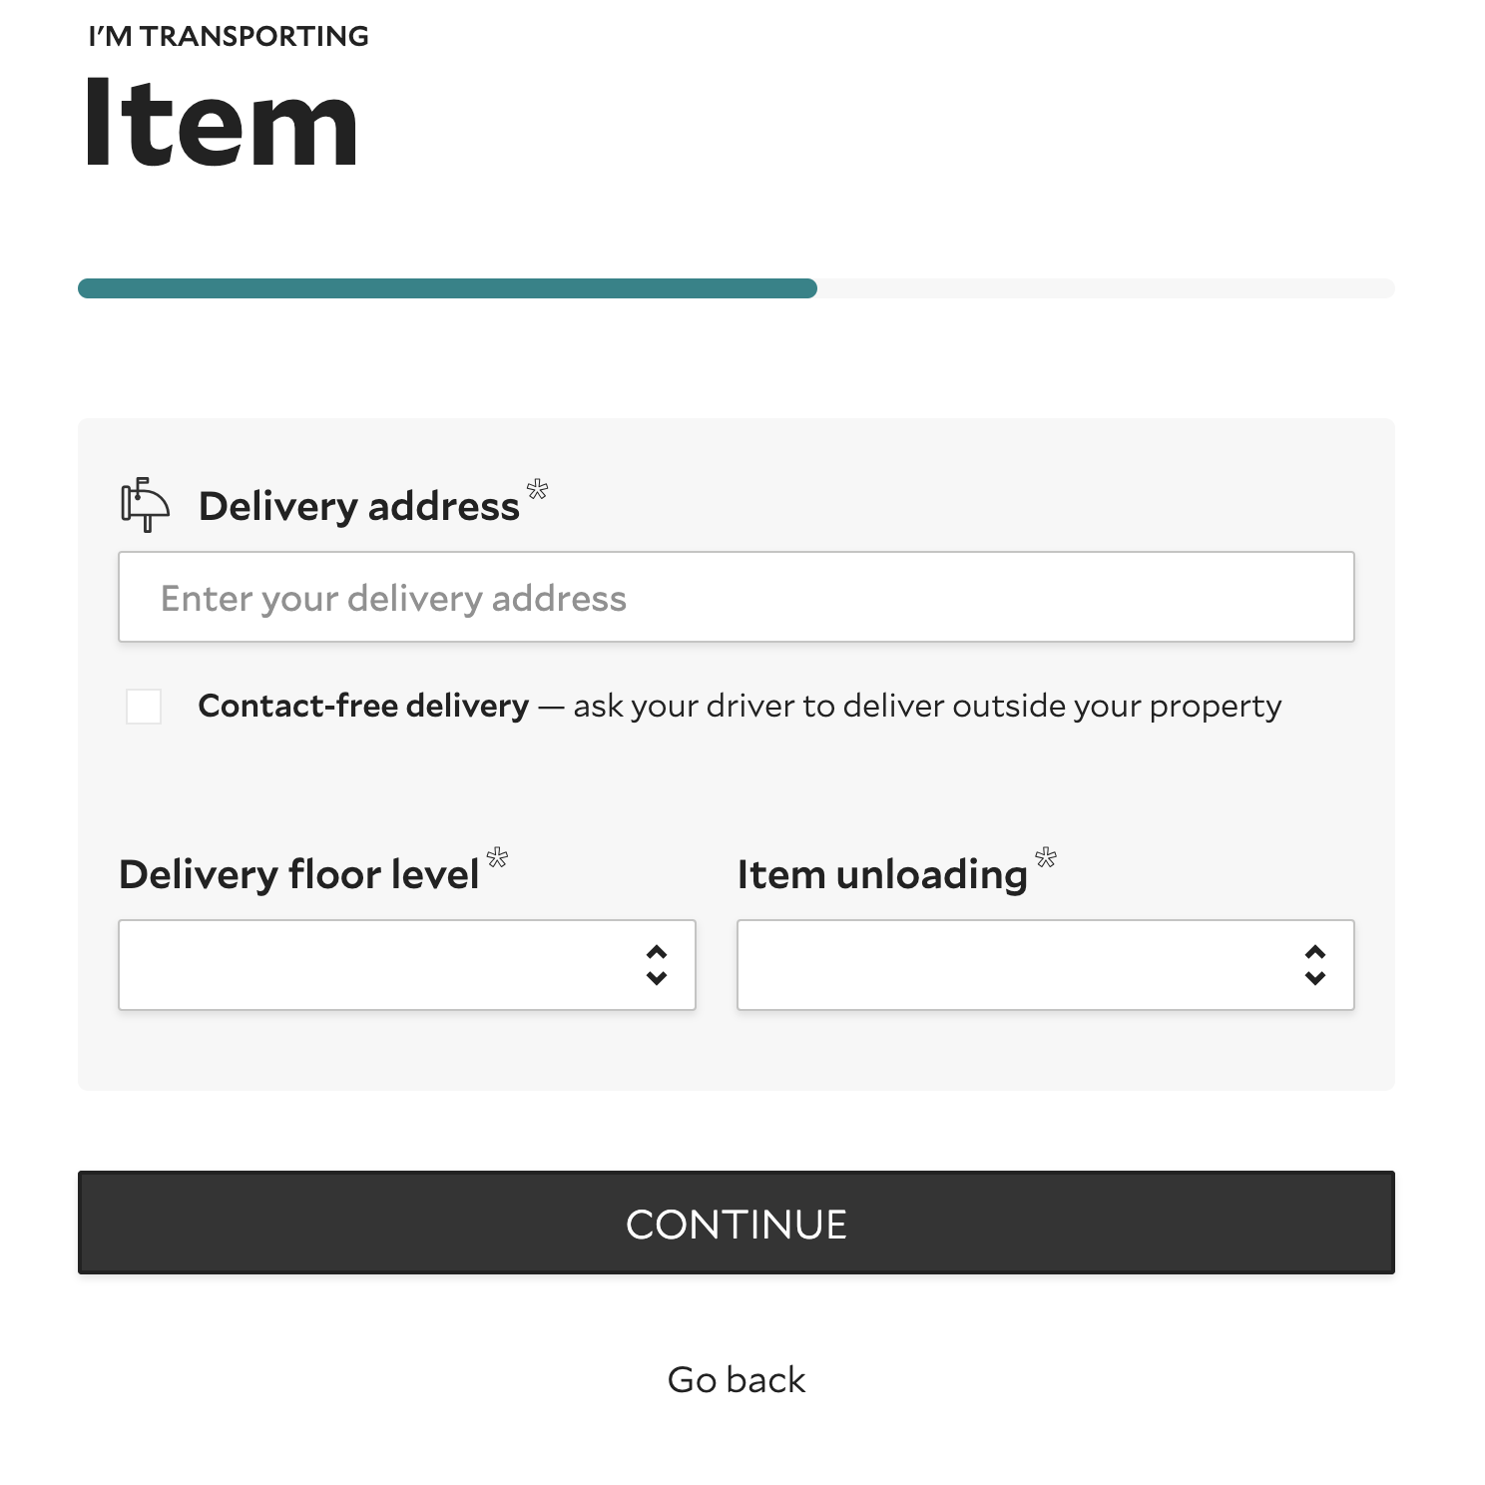1485x1485 pixels.
Task: Click the "Item unloading" label
Action: pos(882,875)
